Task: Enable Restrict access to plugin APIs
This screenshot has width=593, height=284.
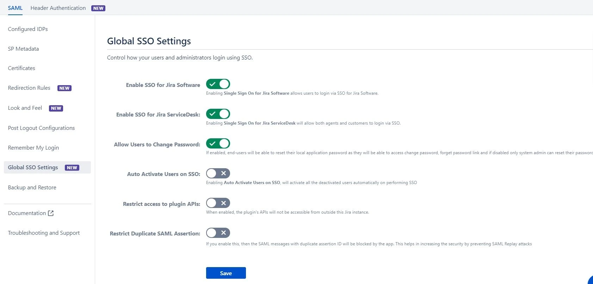Action: [218, 203]
